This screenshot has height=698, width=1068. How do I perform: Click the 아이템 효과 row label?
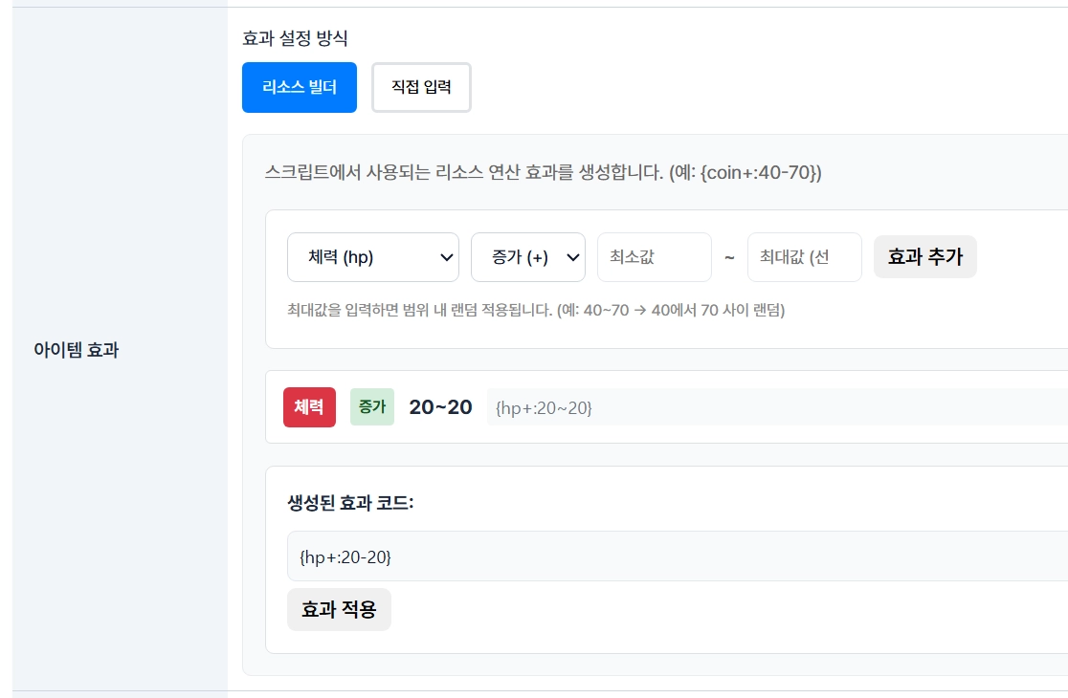coord(76,350)
